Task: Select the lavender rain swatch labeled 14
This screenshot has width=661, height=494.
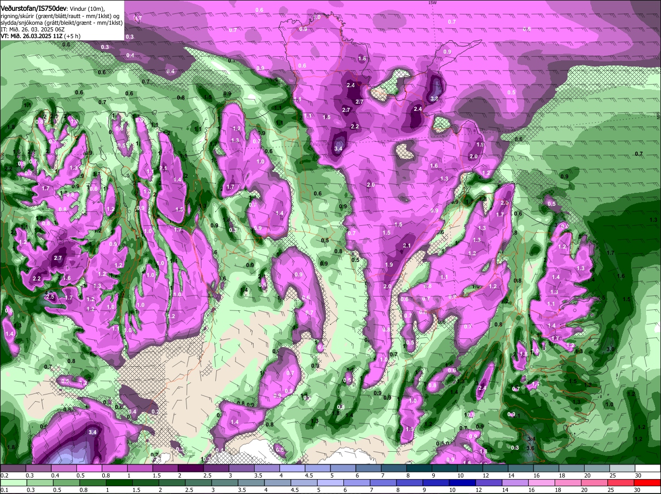Action: (516, 482)
